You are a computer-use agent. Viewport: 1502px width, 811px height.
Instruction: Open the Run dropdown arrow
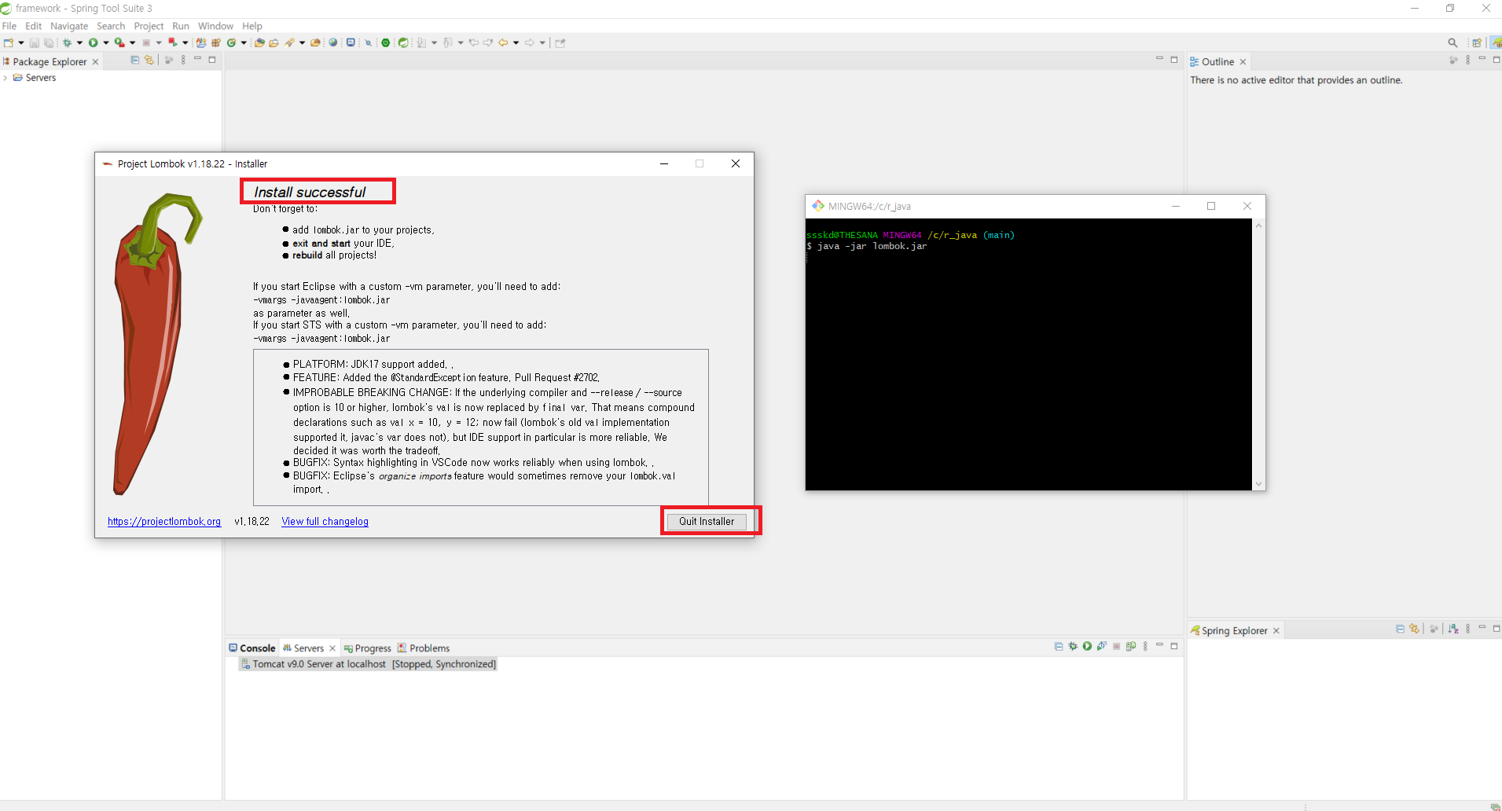click(106, 42)
